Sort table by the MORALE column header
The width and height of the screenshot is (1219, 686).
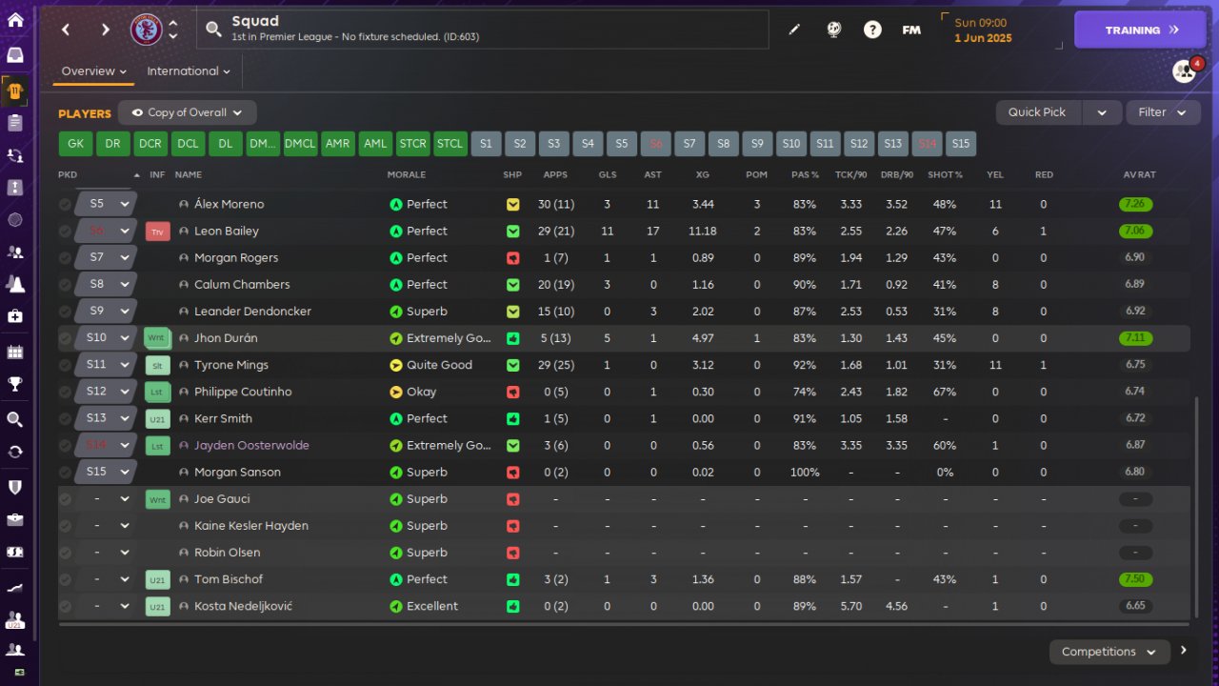[x=407, y=175]
